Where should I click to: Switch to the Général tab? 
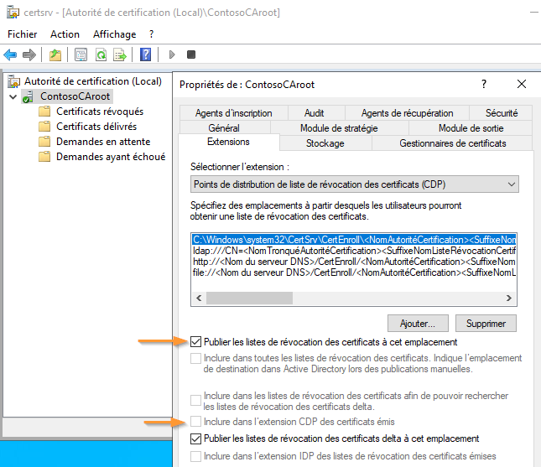(x=224, y=128)
